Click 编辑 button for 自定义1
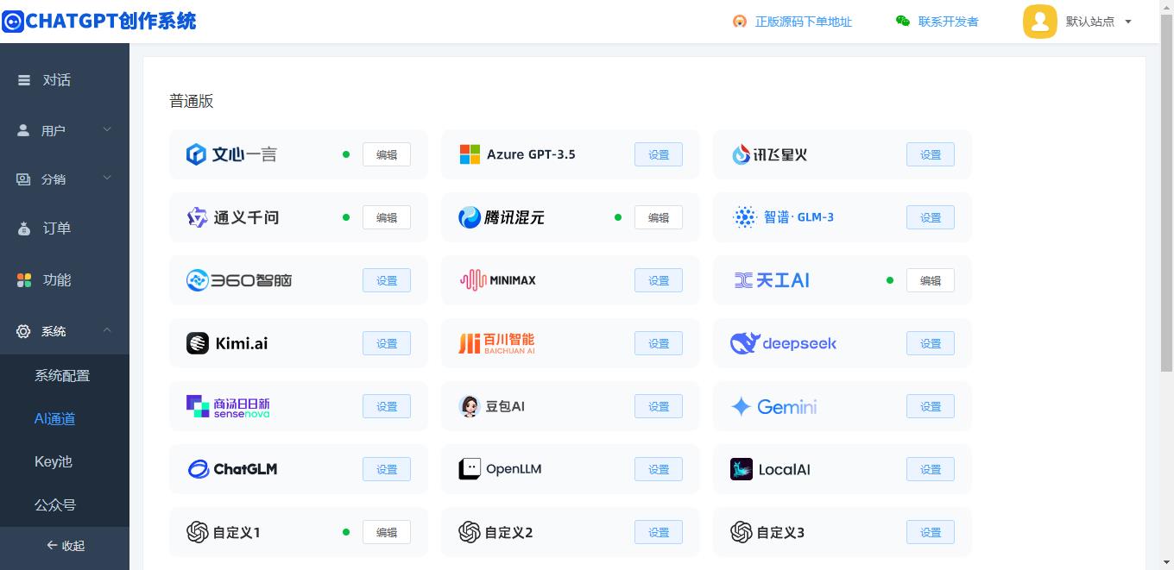The image size is (1174, 570). pyautogui.click(x=387, y=533)
